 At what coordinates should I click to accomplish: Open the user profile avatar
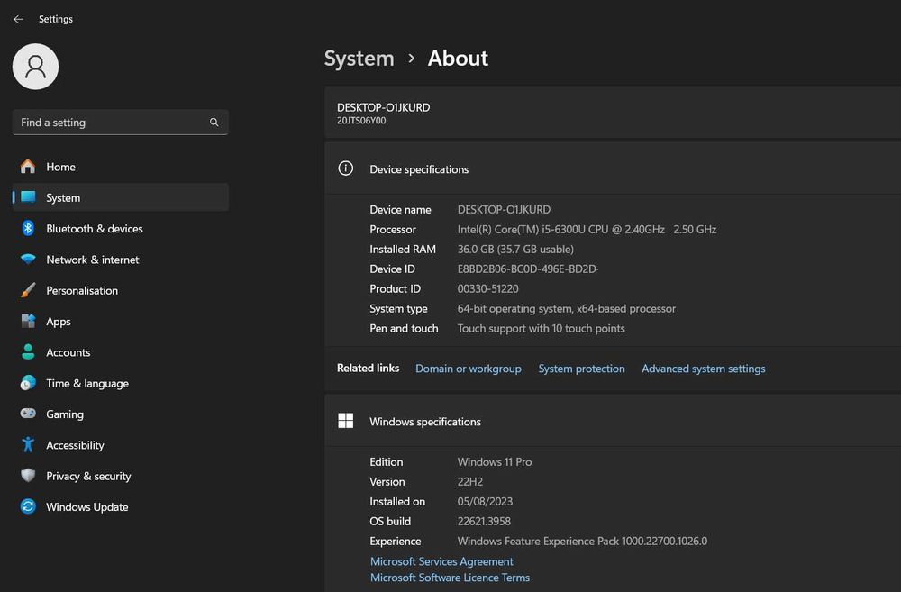tap(36, 67)
